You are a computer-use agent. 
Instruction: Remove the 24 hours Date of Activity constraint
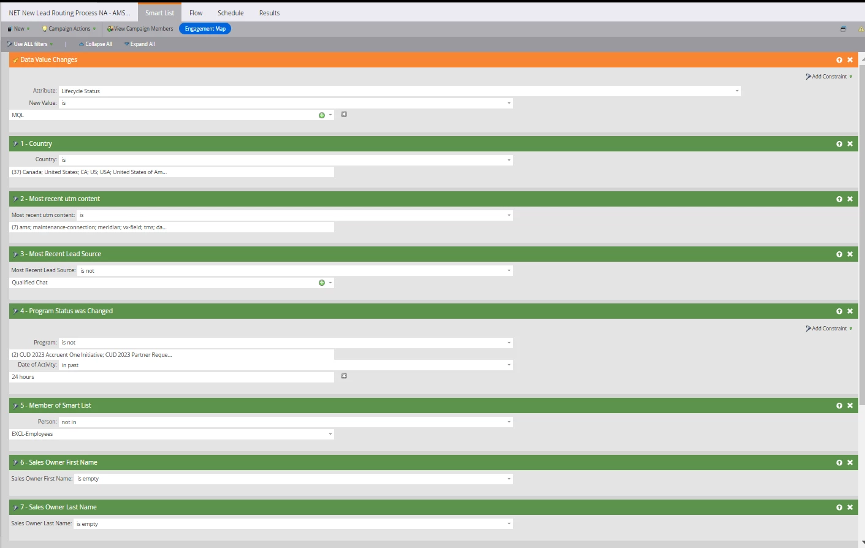tap(344, 376)
